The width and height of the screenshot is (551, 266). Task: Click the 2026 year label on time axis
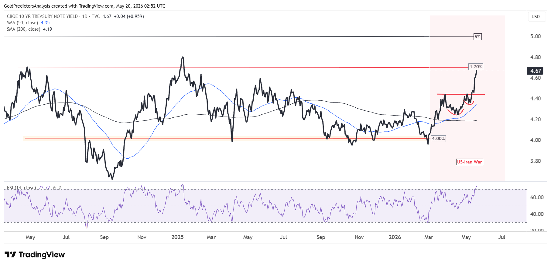click(x=395, y=237)
